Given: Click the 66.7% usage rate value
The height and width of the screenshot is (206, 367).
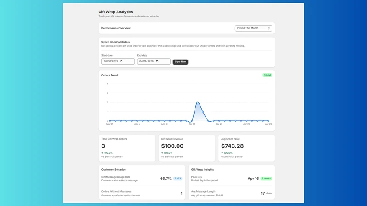Looking at the screenshot, I should 166,179.
